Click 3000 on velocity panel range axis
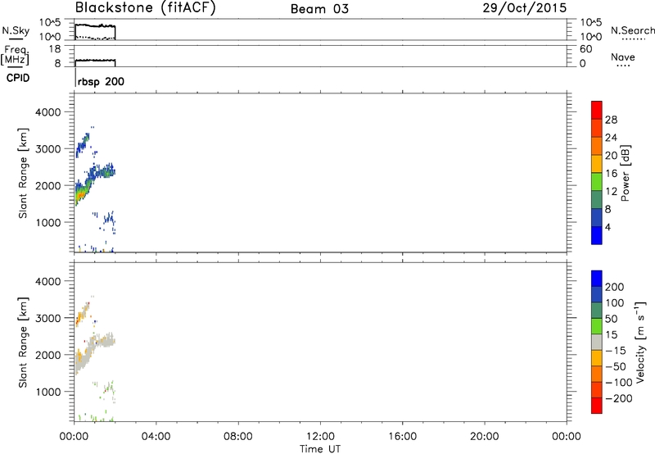Viewport: 655px width, 454px height. 47,318
